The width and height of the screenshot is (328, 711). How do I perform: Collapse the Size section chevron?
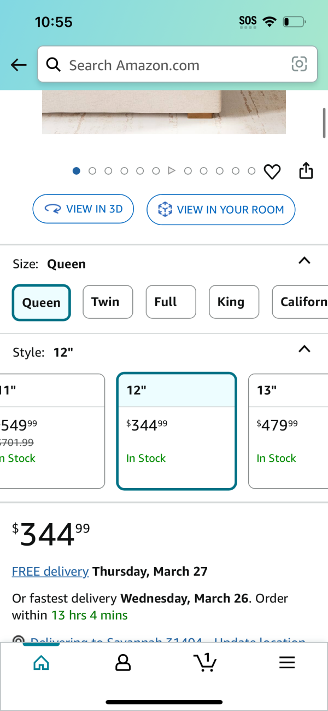pyautogui.click(x=304, y=261)
